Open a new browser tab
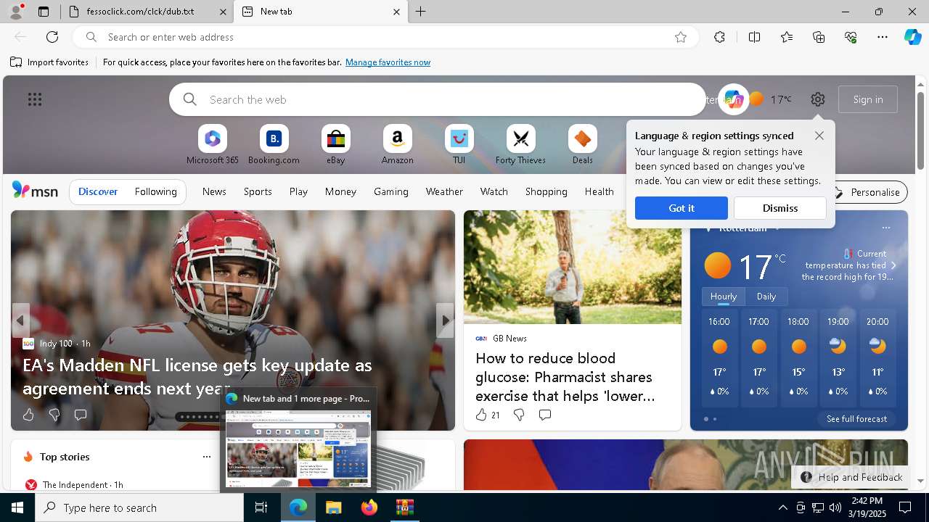The width and height of the screenshot is (929, 522). (x=421, y=12)
